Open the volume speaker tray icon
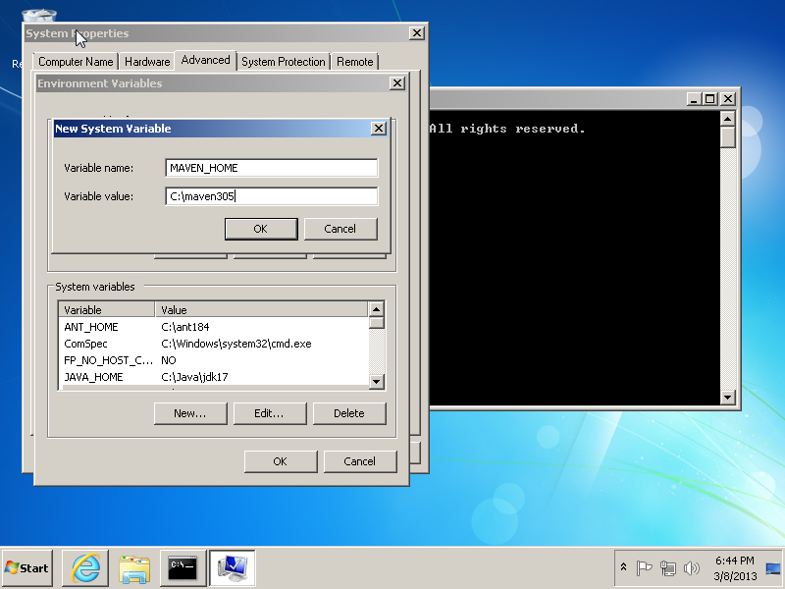The height and width of the screenshot is (589, 785). tap(692, 567)
